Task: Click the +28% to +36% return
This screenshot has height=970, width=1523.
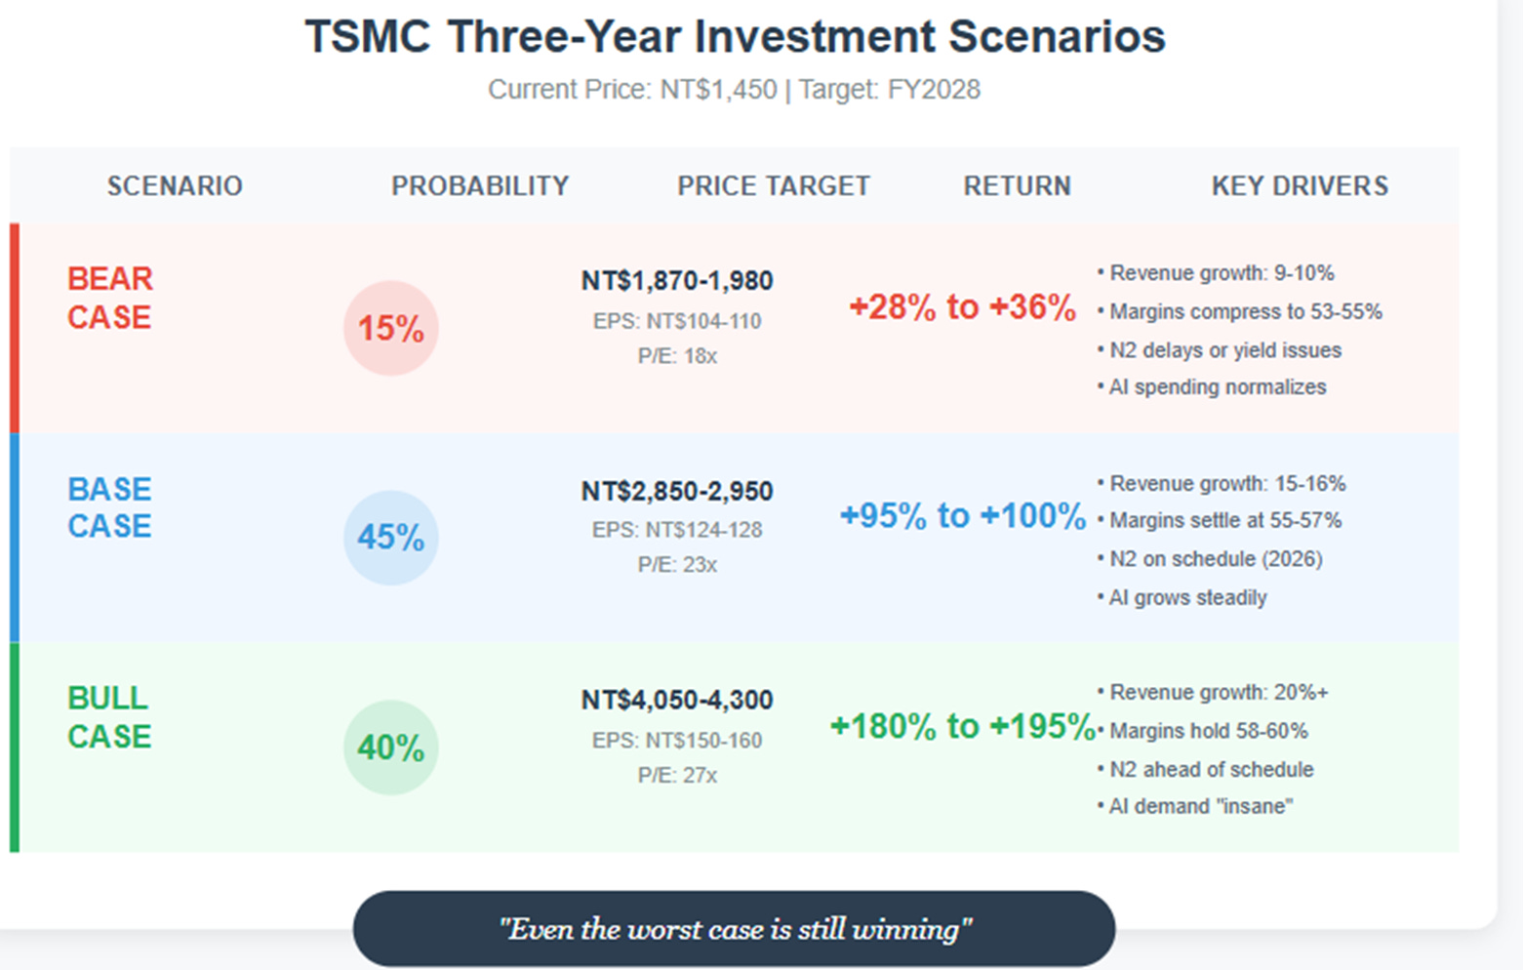Action: 962,306
